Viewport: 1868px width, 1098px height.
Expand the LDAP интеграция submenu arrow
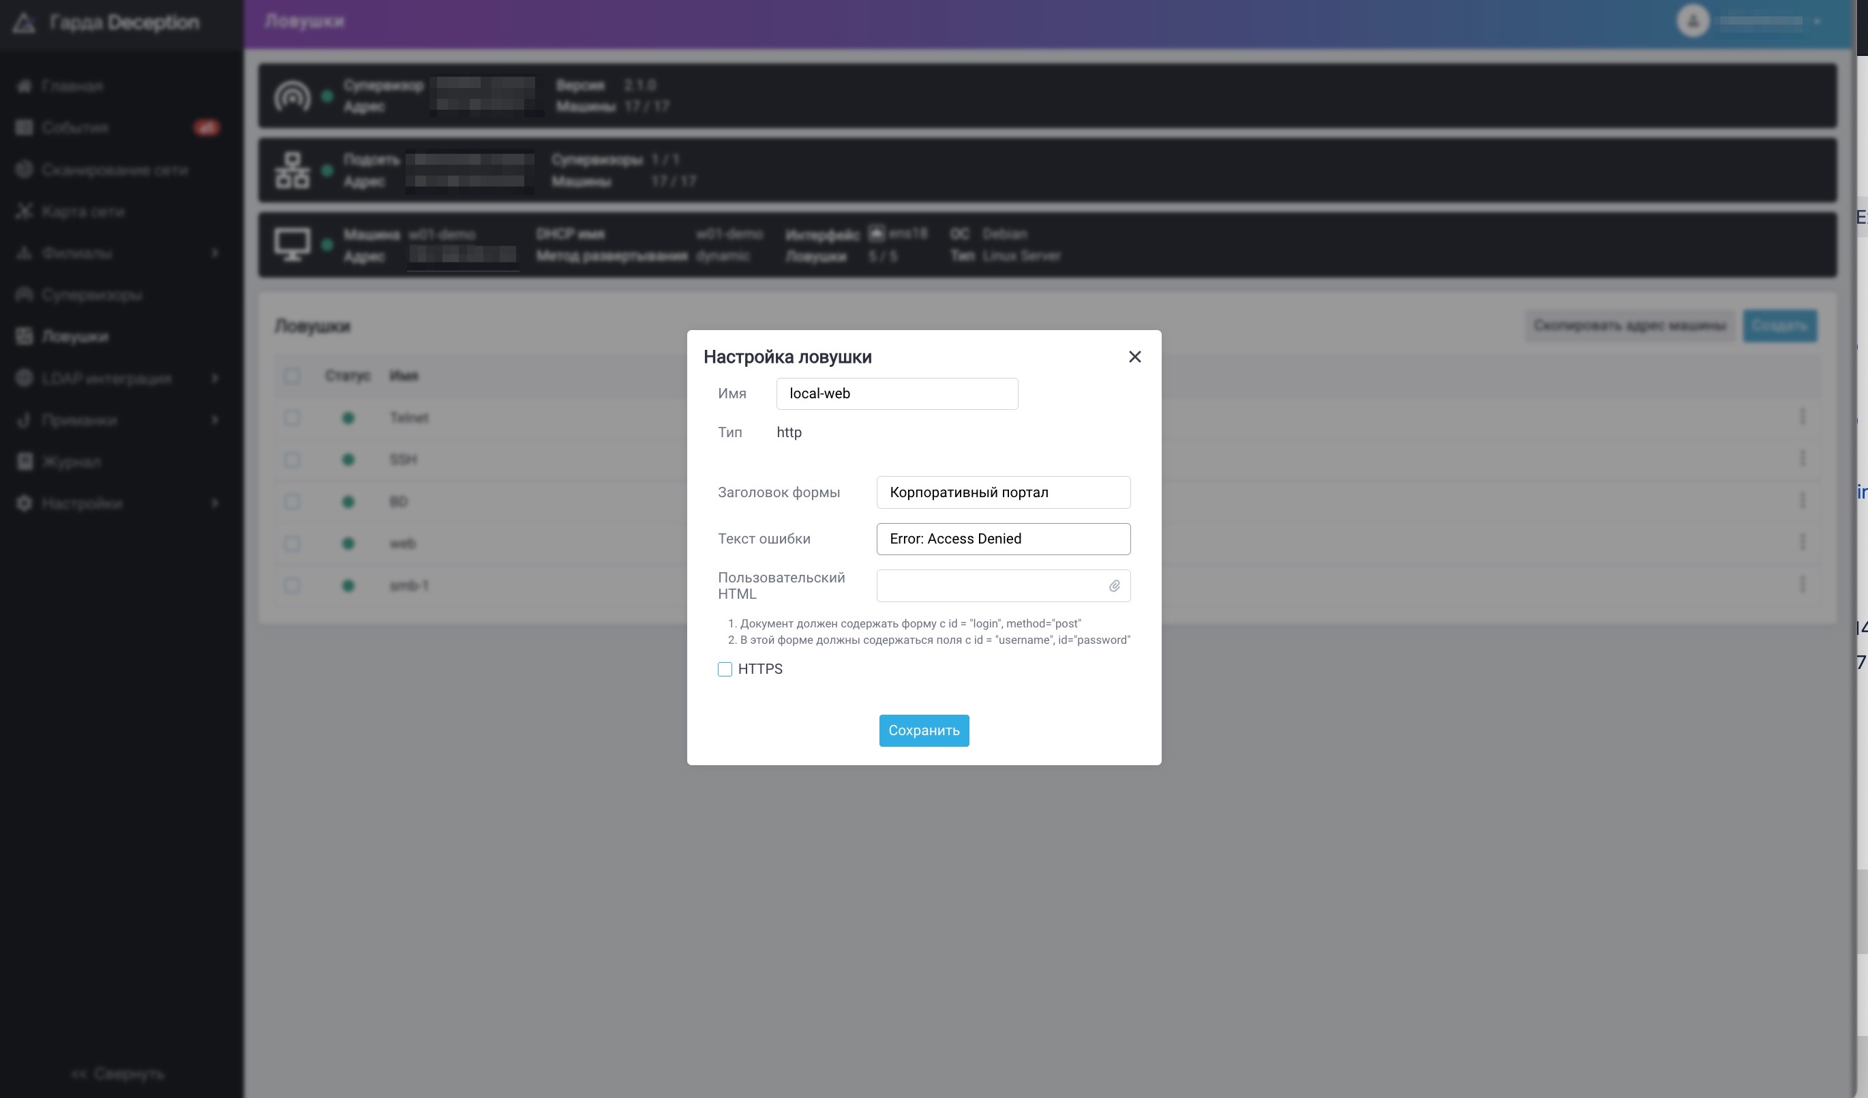[x=215, y=378]
